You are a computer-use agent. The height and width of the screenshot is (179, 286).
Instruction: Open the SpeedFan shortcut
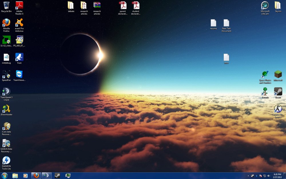pos(6,76)
